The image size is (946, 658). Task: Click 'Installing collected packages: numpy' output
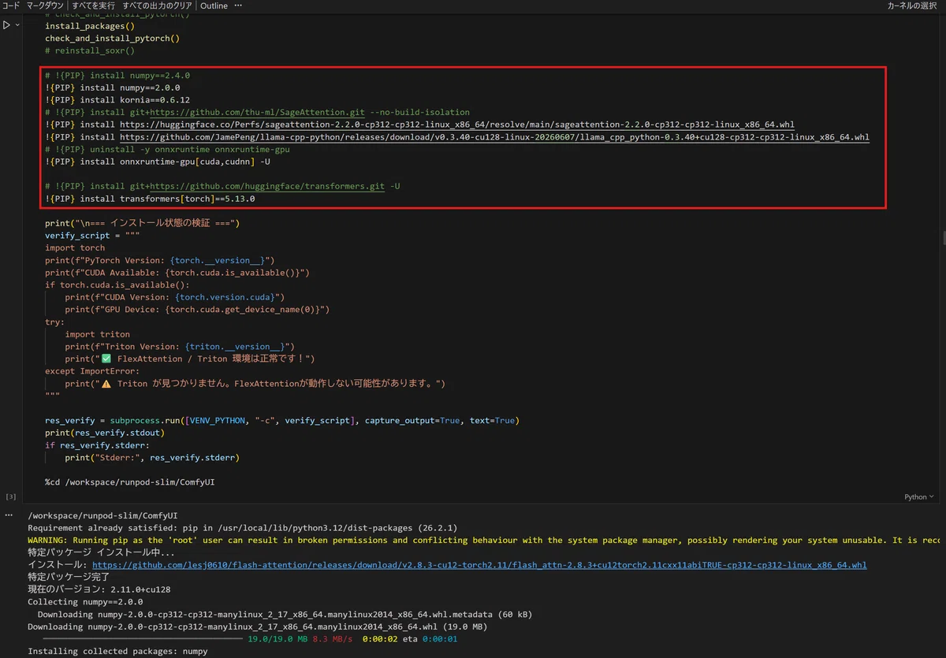(117, 652)
